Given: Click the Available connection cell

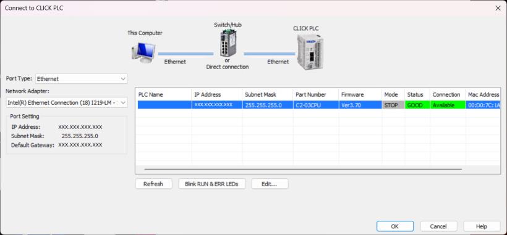Looking at the screenshot, I should tap(448, 105).
